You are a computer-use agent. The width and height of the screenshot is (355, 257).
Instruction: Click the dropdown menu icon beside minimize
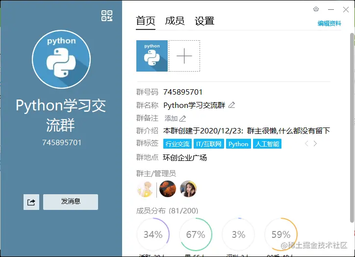point(316,9)
